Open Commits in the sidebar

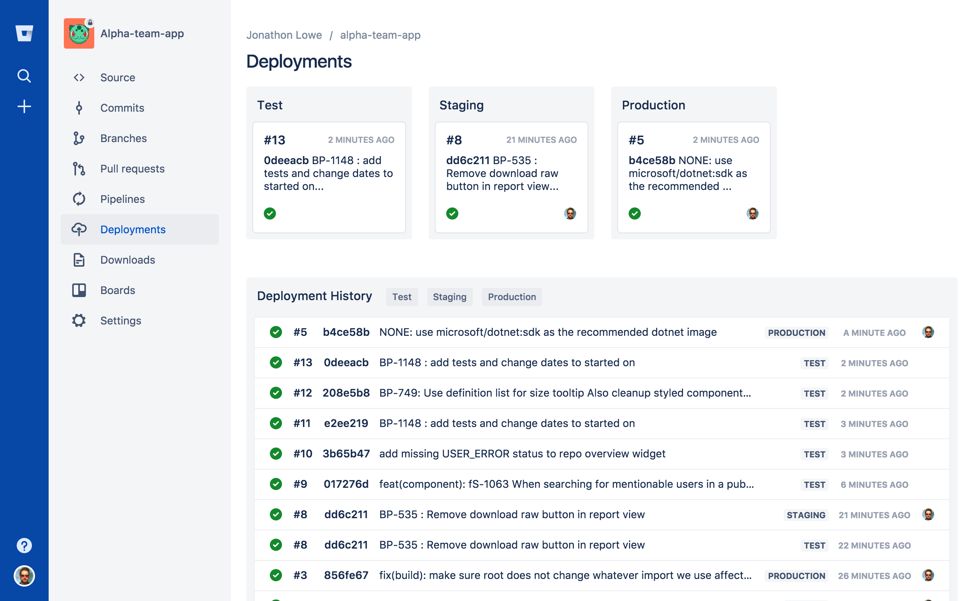click(122, 108)
